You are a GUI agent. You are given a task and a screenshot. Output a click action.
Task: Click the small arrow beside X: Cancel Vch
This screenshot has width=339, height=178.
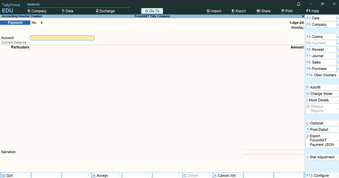pos(241,175)
